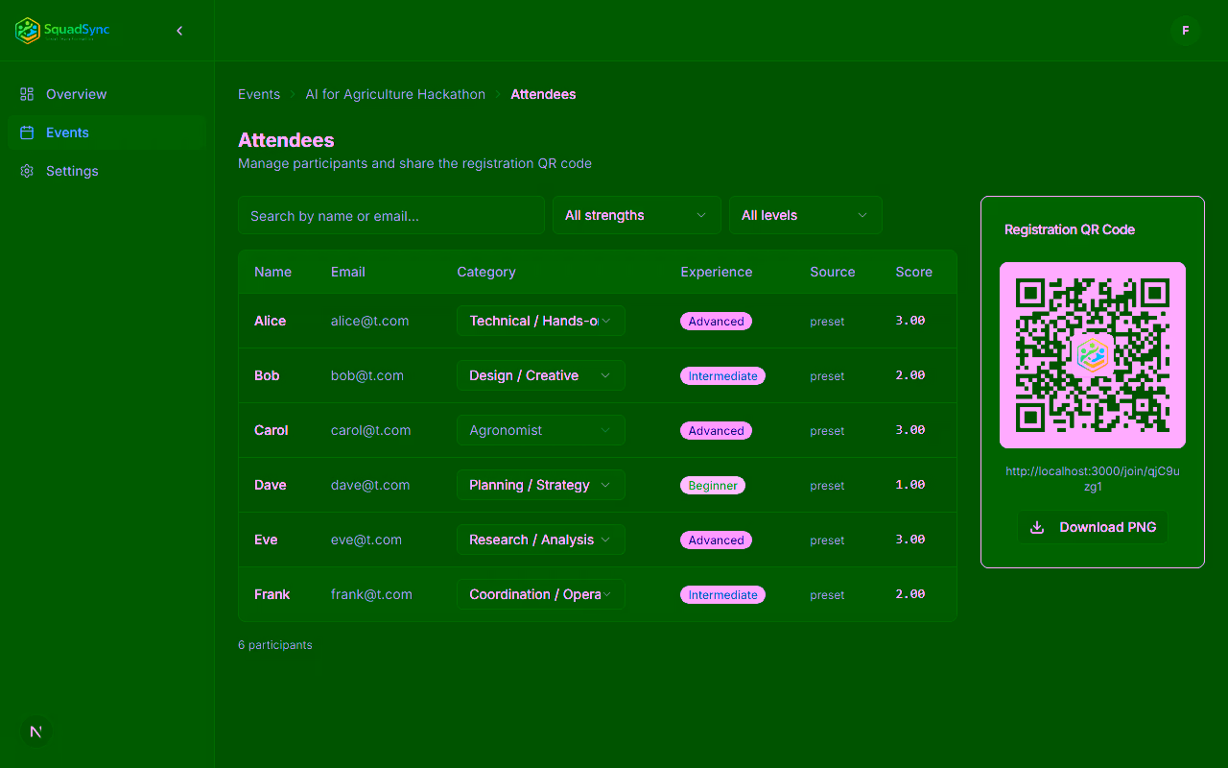Change Bob's Design / Creative category
This screenshot has height=768, width=1228.
541,375
